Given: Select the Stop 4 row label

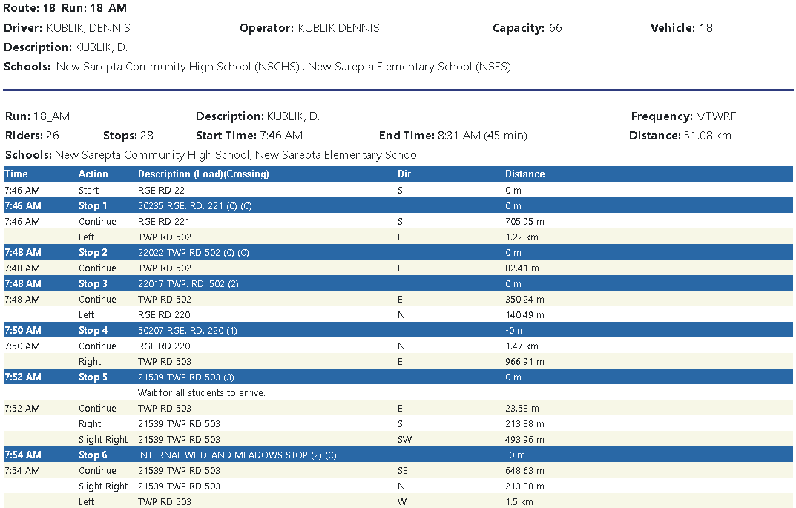Looking at the screenshot, I should (93, 330).
